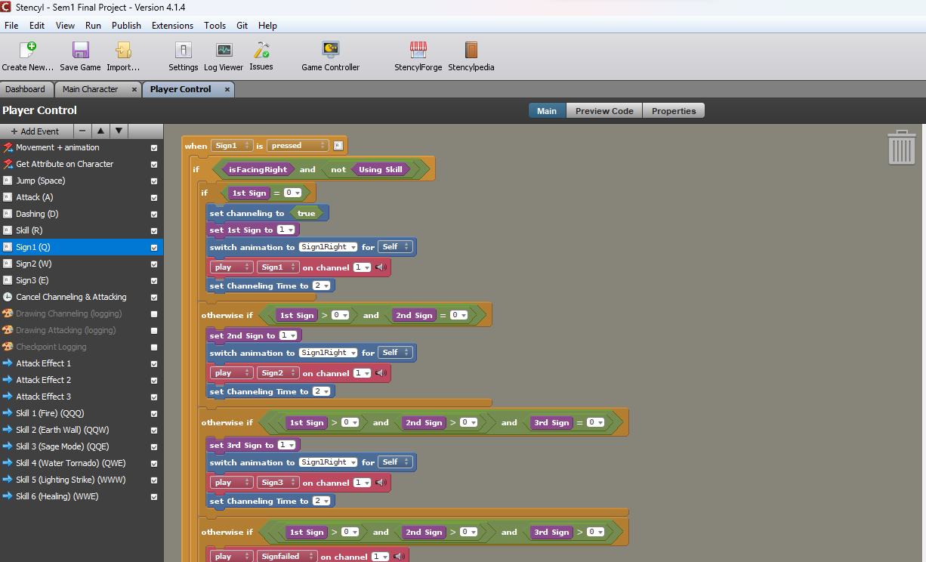
Task: Click the Save Game disk icon
Action: [80, 51]
